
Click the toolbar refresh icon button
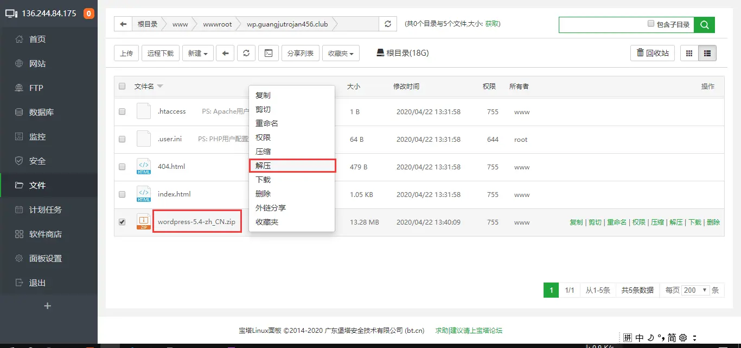click(246, 53)
